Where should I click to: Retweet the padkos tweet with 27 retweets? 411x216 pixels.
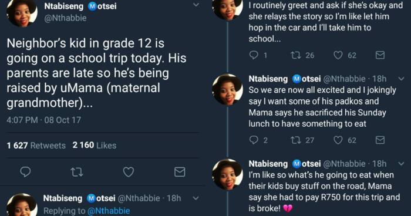click(296, 140)
